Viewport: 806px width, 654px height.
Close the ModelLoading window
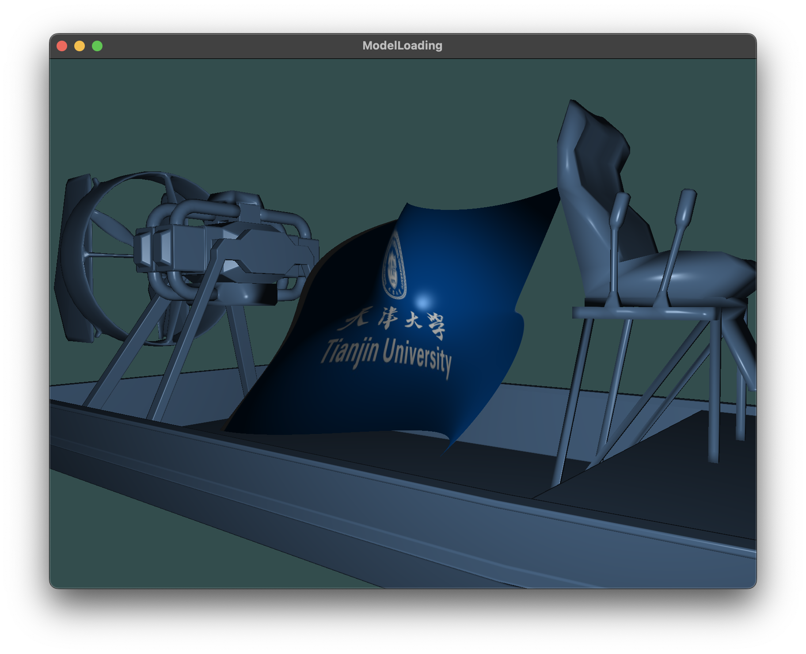tap(62, 46)
